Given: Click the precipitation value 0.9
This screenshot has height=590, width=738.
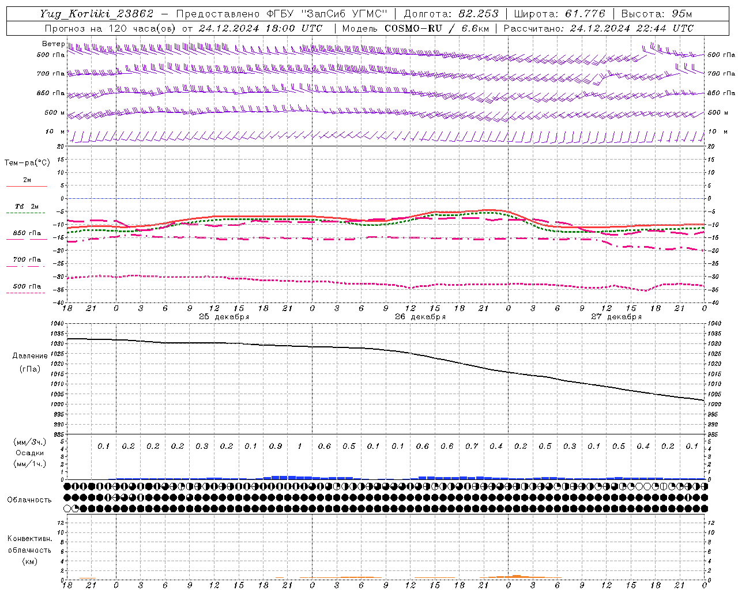Looking at the screenshot, I should (x=276, y=446).
